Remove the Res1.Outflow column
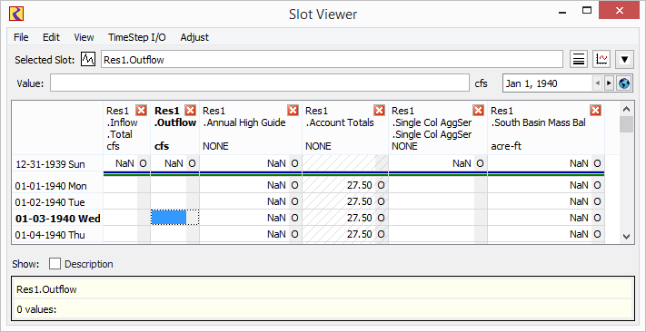This screenshot has height=332, width=646. [190, 110]
